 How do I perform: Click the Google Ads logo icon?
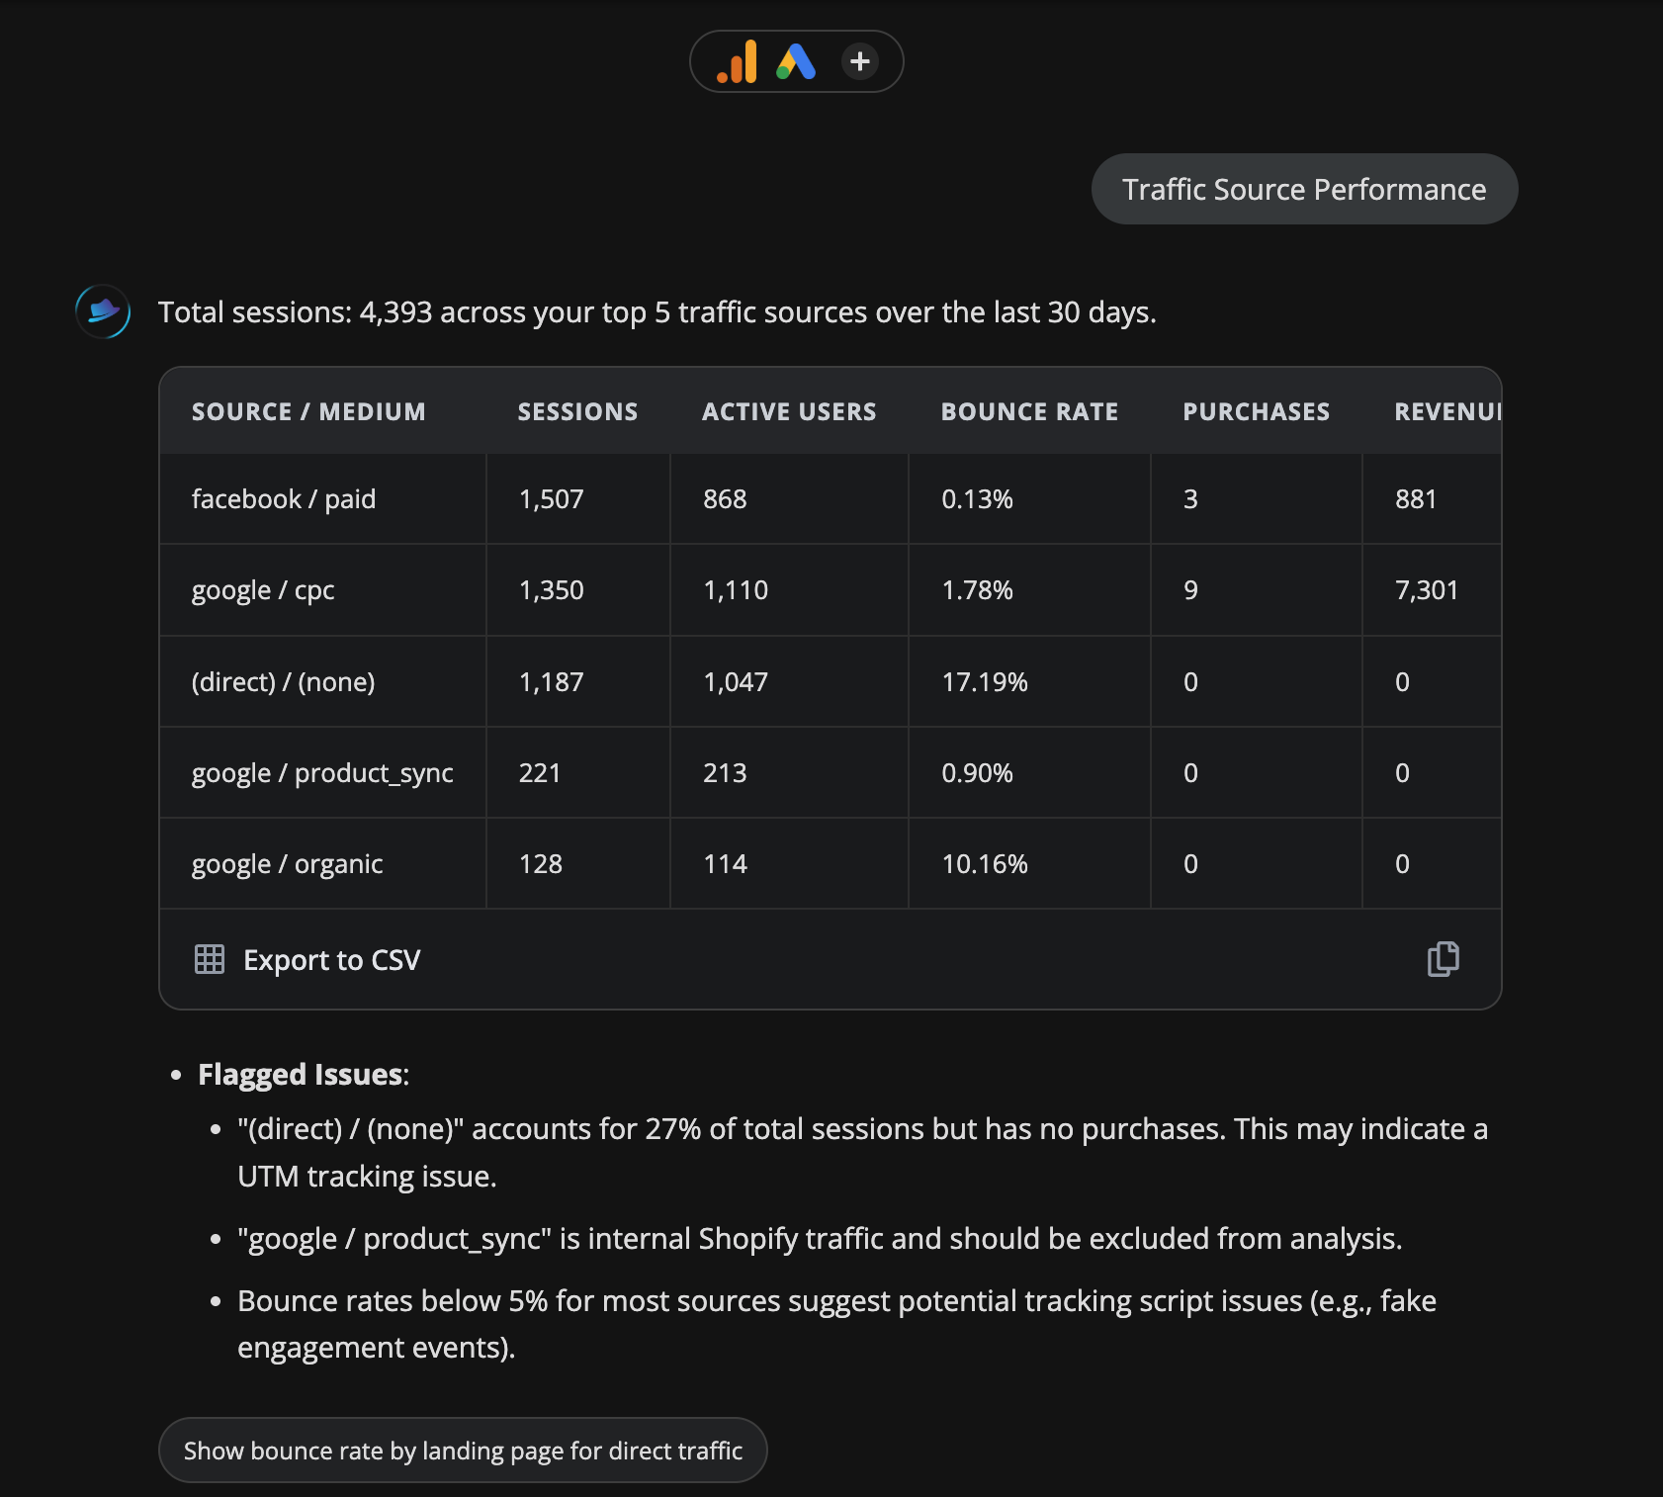796,62
